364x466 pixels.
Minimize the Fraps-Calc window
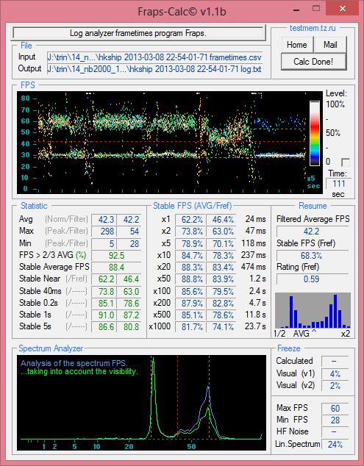tap(297, 9)
